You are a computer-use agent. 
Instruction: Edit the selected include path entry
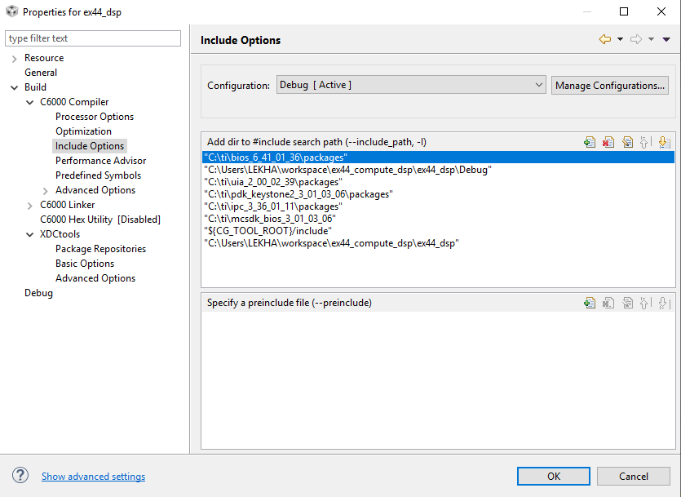point(627,142)
